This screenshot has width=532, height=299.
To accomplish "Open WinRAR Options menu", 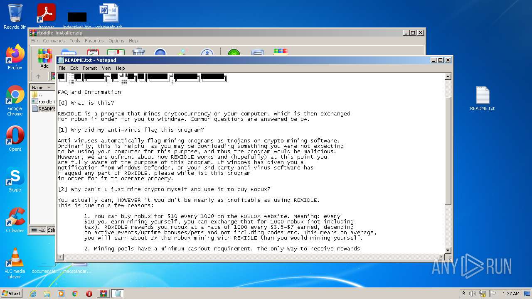I will tap(116, 41).
